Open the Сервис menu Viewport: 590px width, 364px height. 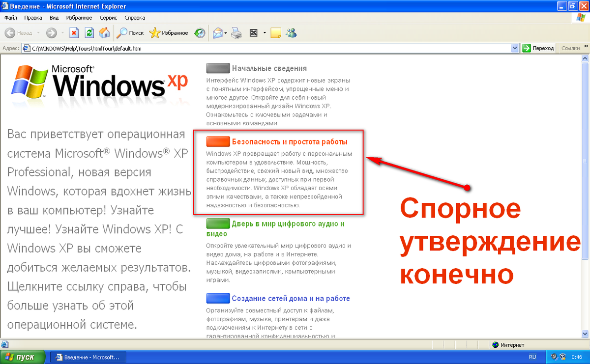(108, 18)
